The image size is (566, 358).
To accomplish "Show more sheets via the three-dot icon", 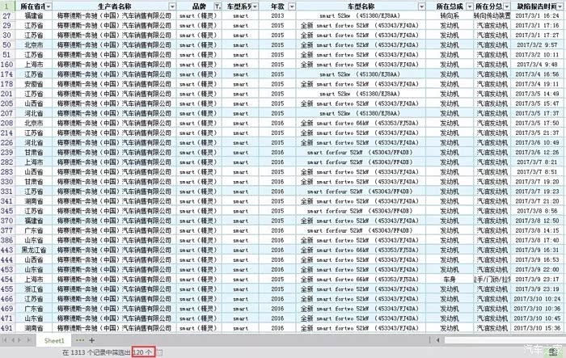I will pos(80,340).
